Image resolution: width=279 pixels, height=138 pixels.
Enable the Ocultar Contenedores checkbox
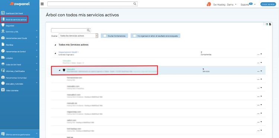tap(105, 36)
